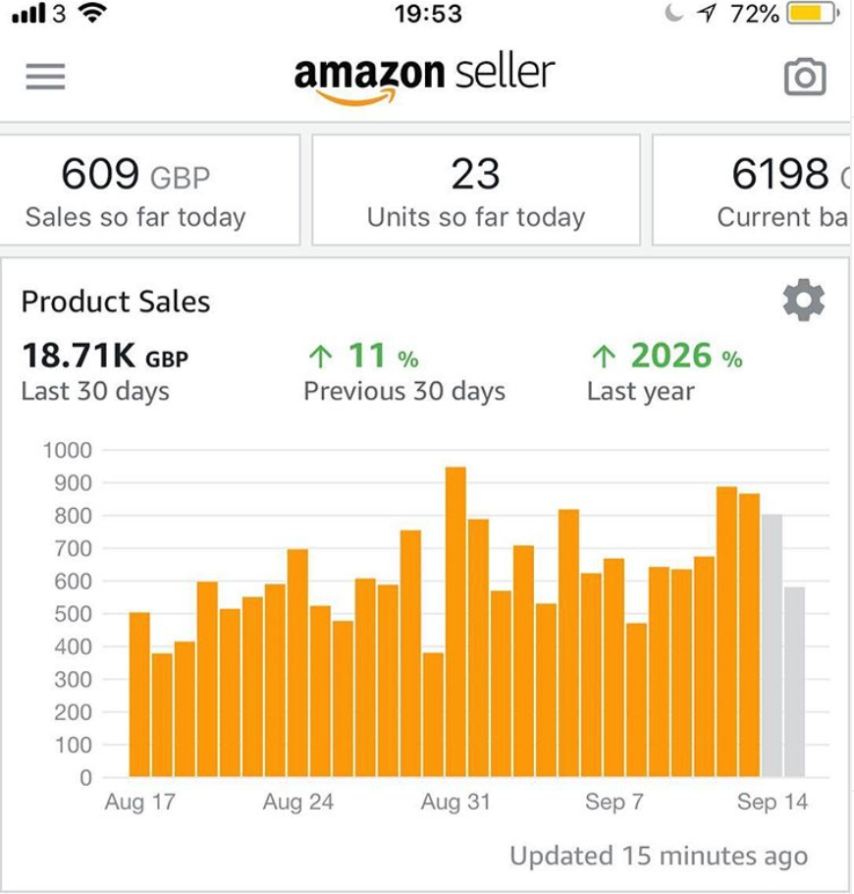Open Product Sales settings gear
Image resolution: width=854 pixels, height=894 pixels.
803,300
